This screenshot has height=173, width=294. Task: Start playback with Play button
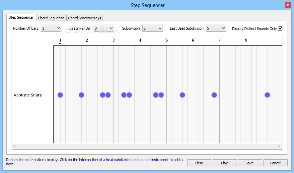click(x=224, y=163)
